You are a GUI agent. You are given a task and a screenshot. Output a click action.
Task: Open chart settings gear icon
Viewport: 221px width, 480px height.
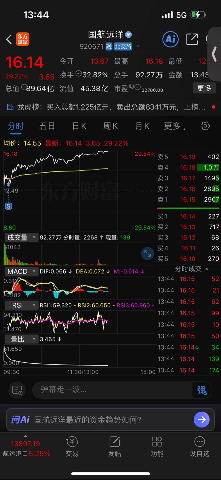[205, 126]
